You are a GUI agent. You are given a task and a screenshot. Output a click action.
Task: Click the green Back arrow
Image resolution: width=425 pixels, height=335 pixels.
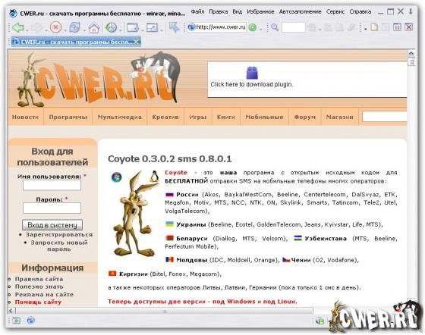(18, 27)
